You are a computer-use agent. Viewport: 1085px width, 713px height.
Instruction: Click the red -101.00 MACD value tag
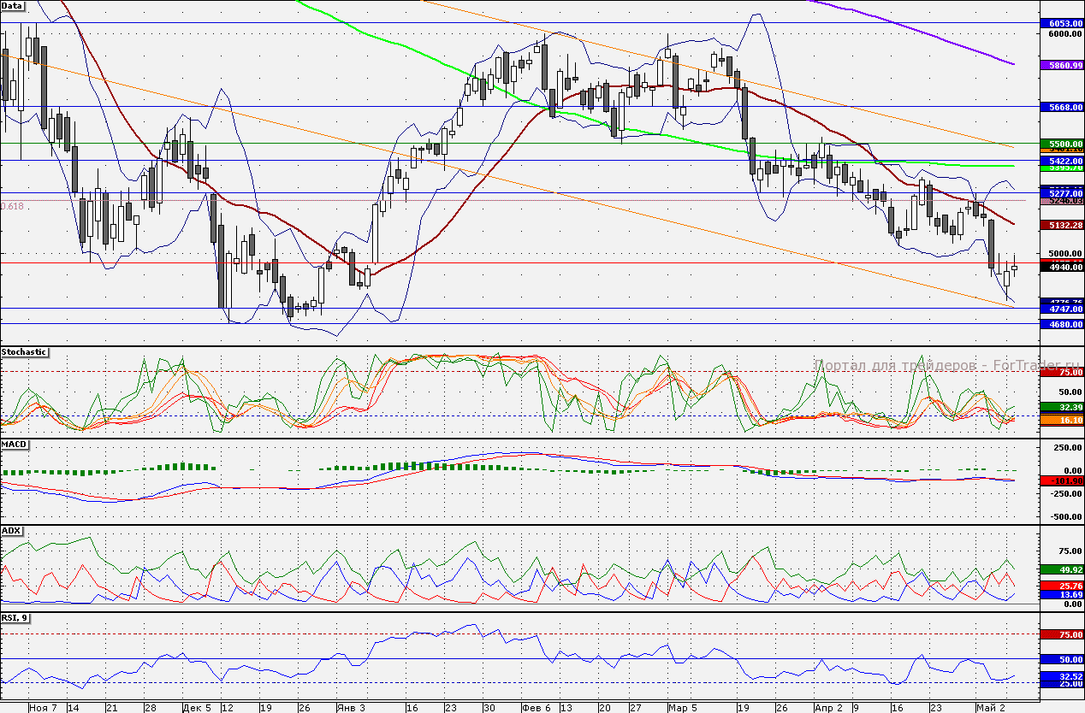pyautogui.click(x=1061, y=481)
